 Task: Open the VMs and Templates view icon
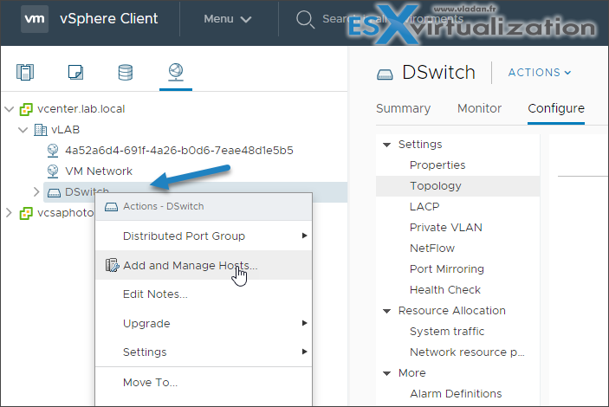[x=75, y=72]
